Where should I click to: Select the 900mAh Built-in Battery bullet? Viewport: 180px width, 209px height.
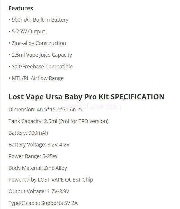40,20
